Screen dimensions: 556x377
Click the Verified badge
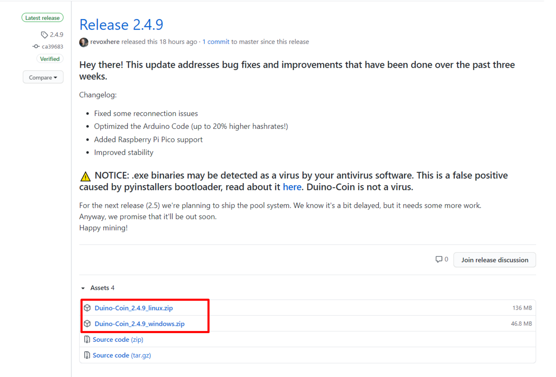50,59
